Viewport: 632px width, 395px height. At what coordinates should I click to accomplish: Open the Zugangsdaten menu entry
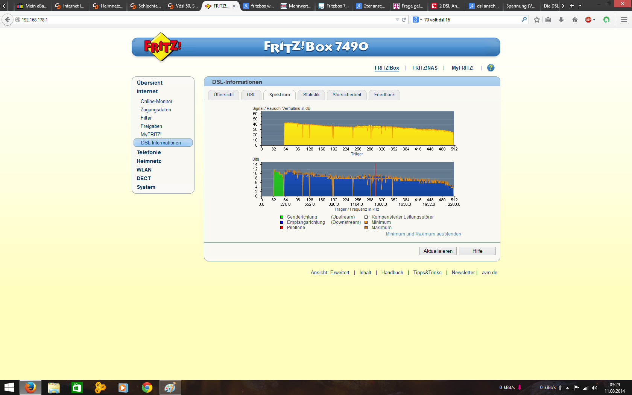[x=156, y=110]
